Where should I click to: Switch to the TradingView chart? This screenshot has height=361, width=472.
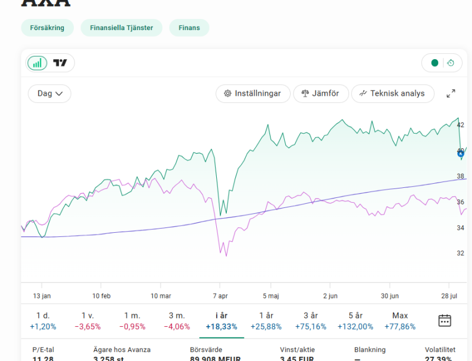[x=60, y=63]
